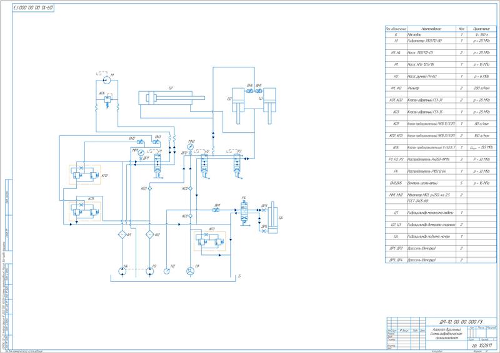Screen dimensions: 500x353
Task: Click the title block drawing name text
Action: (x=447, y=334)
